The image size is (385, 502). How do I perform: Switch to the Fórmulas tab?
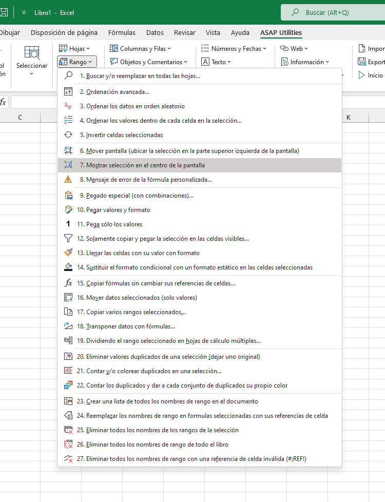[122, 32]
